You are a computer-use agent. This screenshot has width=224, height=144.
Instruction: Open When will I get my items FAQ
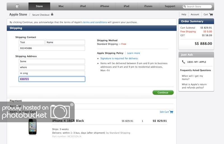[x=192, y=78]
